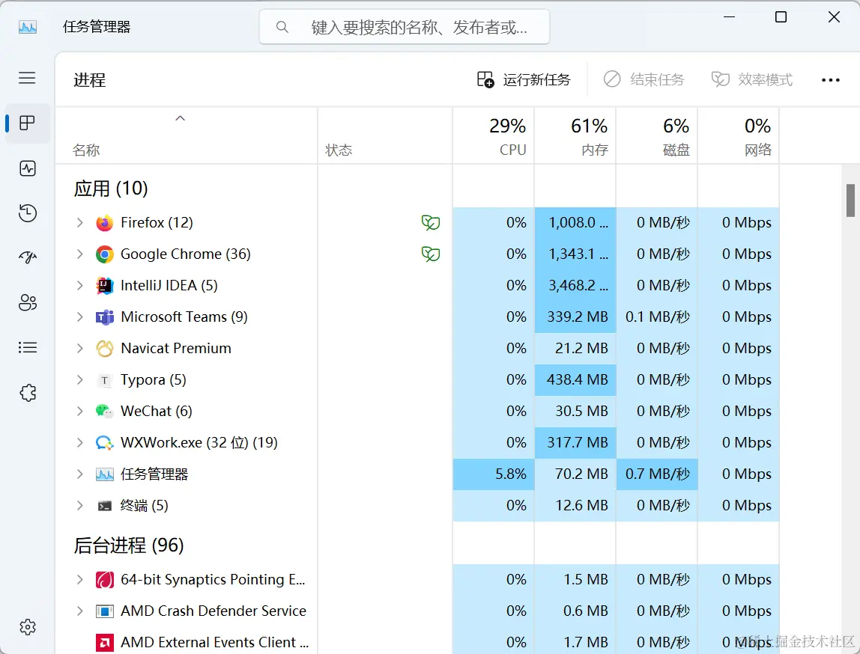The image size is (860, 654).
Task: Click the search magnifier icon
Action: click(x=282, y=27)
